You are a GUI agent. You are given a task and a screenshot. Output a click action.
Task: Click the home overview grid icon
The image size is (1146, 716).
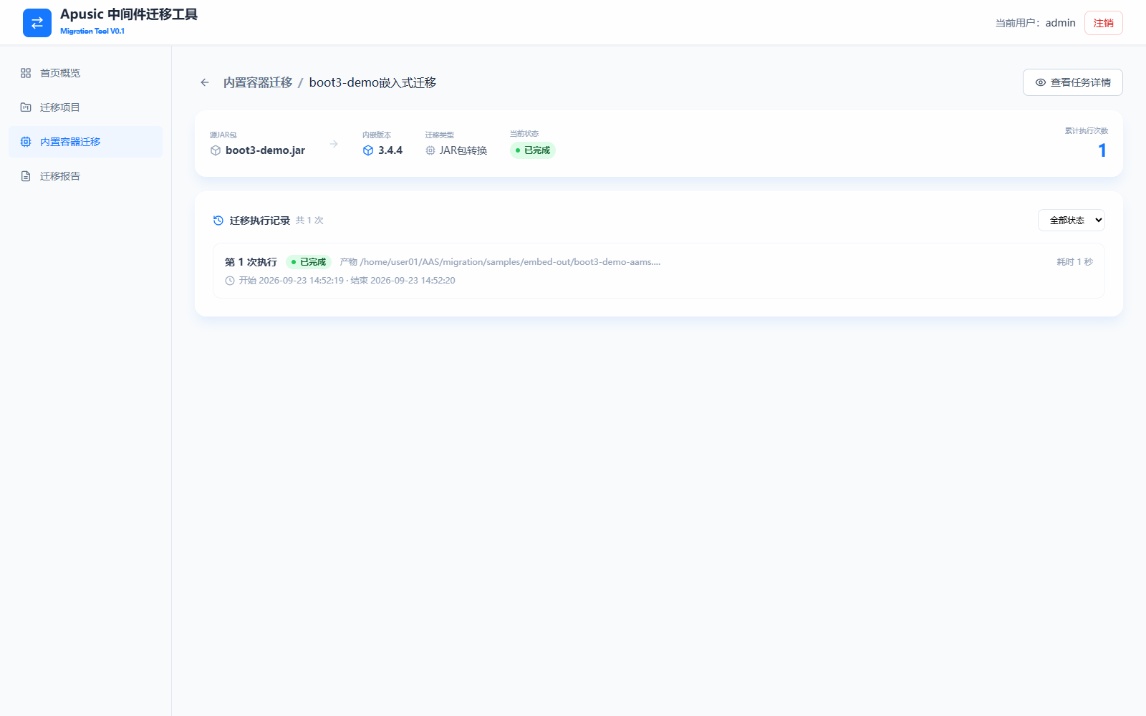26,73
